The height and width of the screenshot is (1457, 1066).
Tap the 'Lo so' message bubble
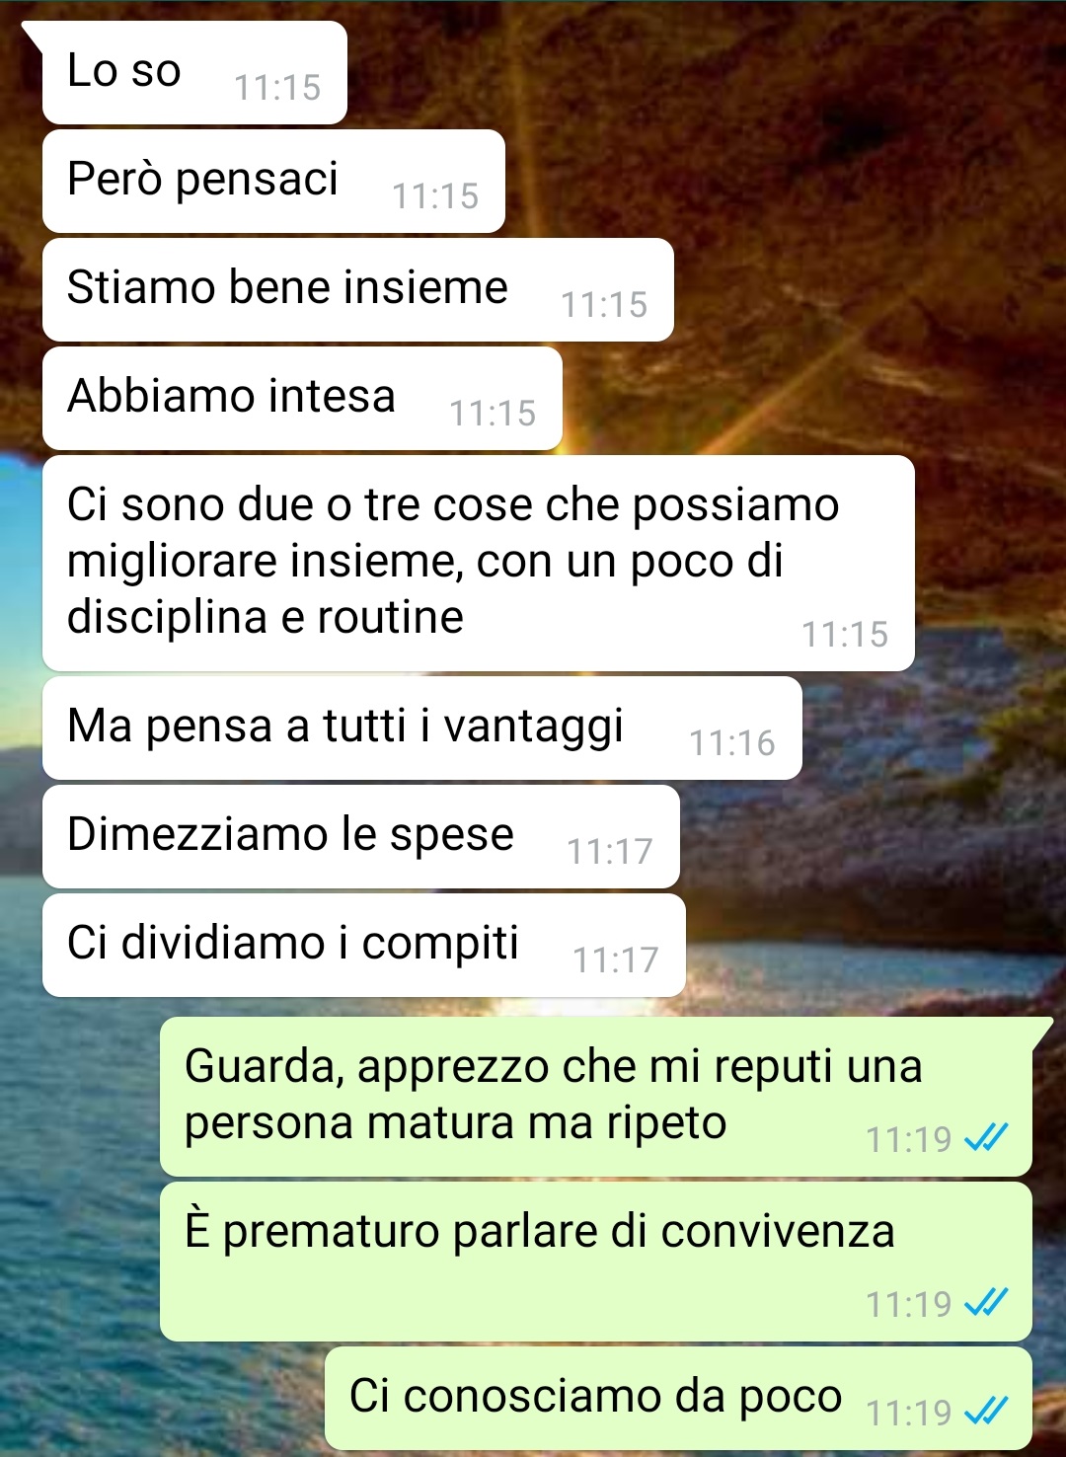click(194, 73)
